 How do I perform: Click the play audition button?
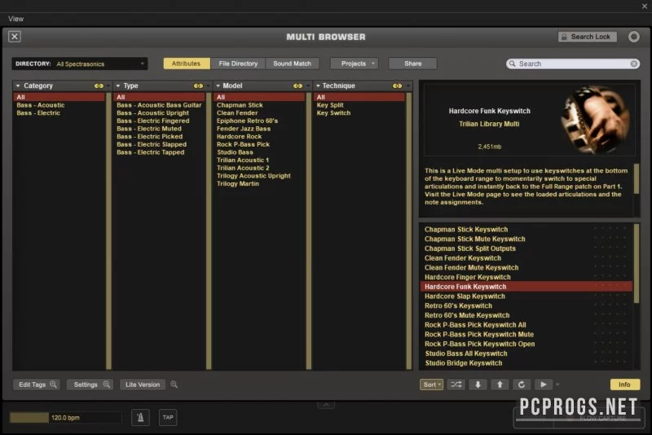click(x=543, y=384)
